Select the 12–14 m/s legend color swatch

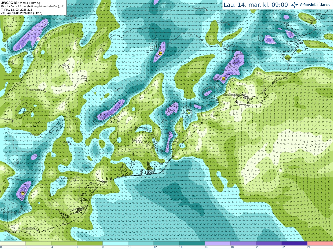click(x=166, y=243)
